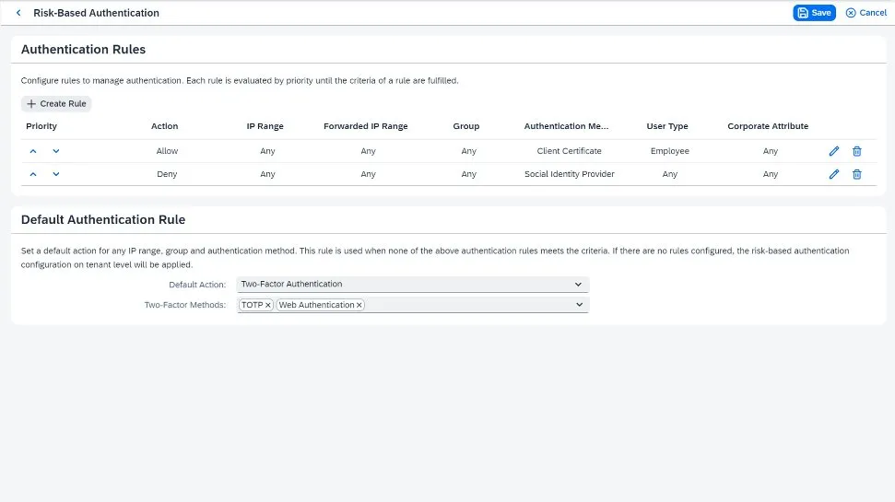895x502 pixels.
Task: Remove the Web Authentication token
Action: pyautogui.click(x=359, y=305)
